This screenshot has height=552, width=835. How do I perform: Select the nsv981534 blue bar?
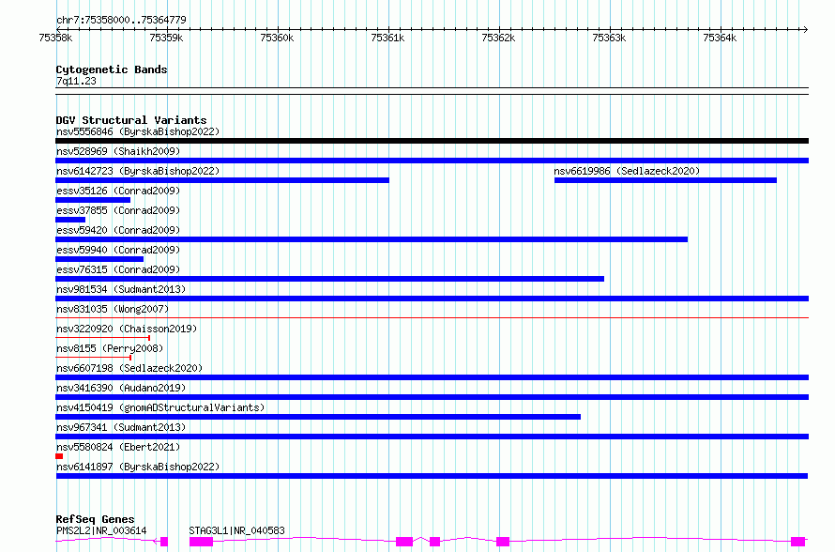tap(432, 299)
